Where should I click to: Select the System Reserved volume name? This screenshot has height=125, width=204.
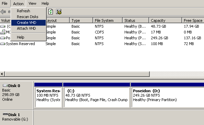point(20,44)
